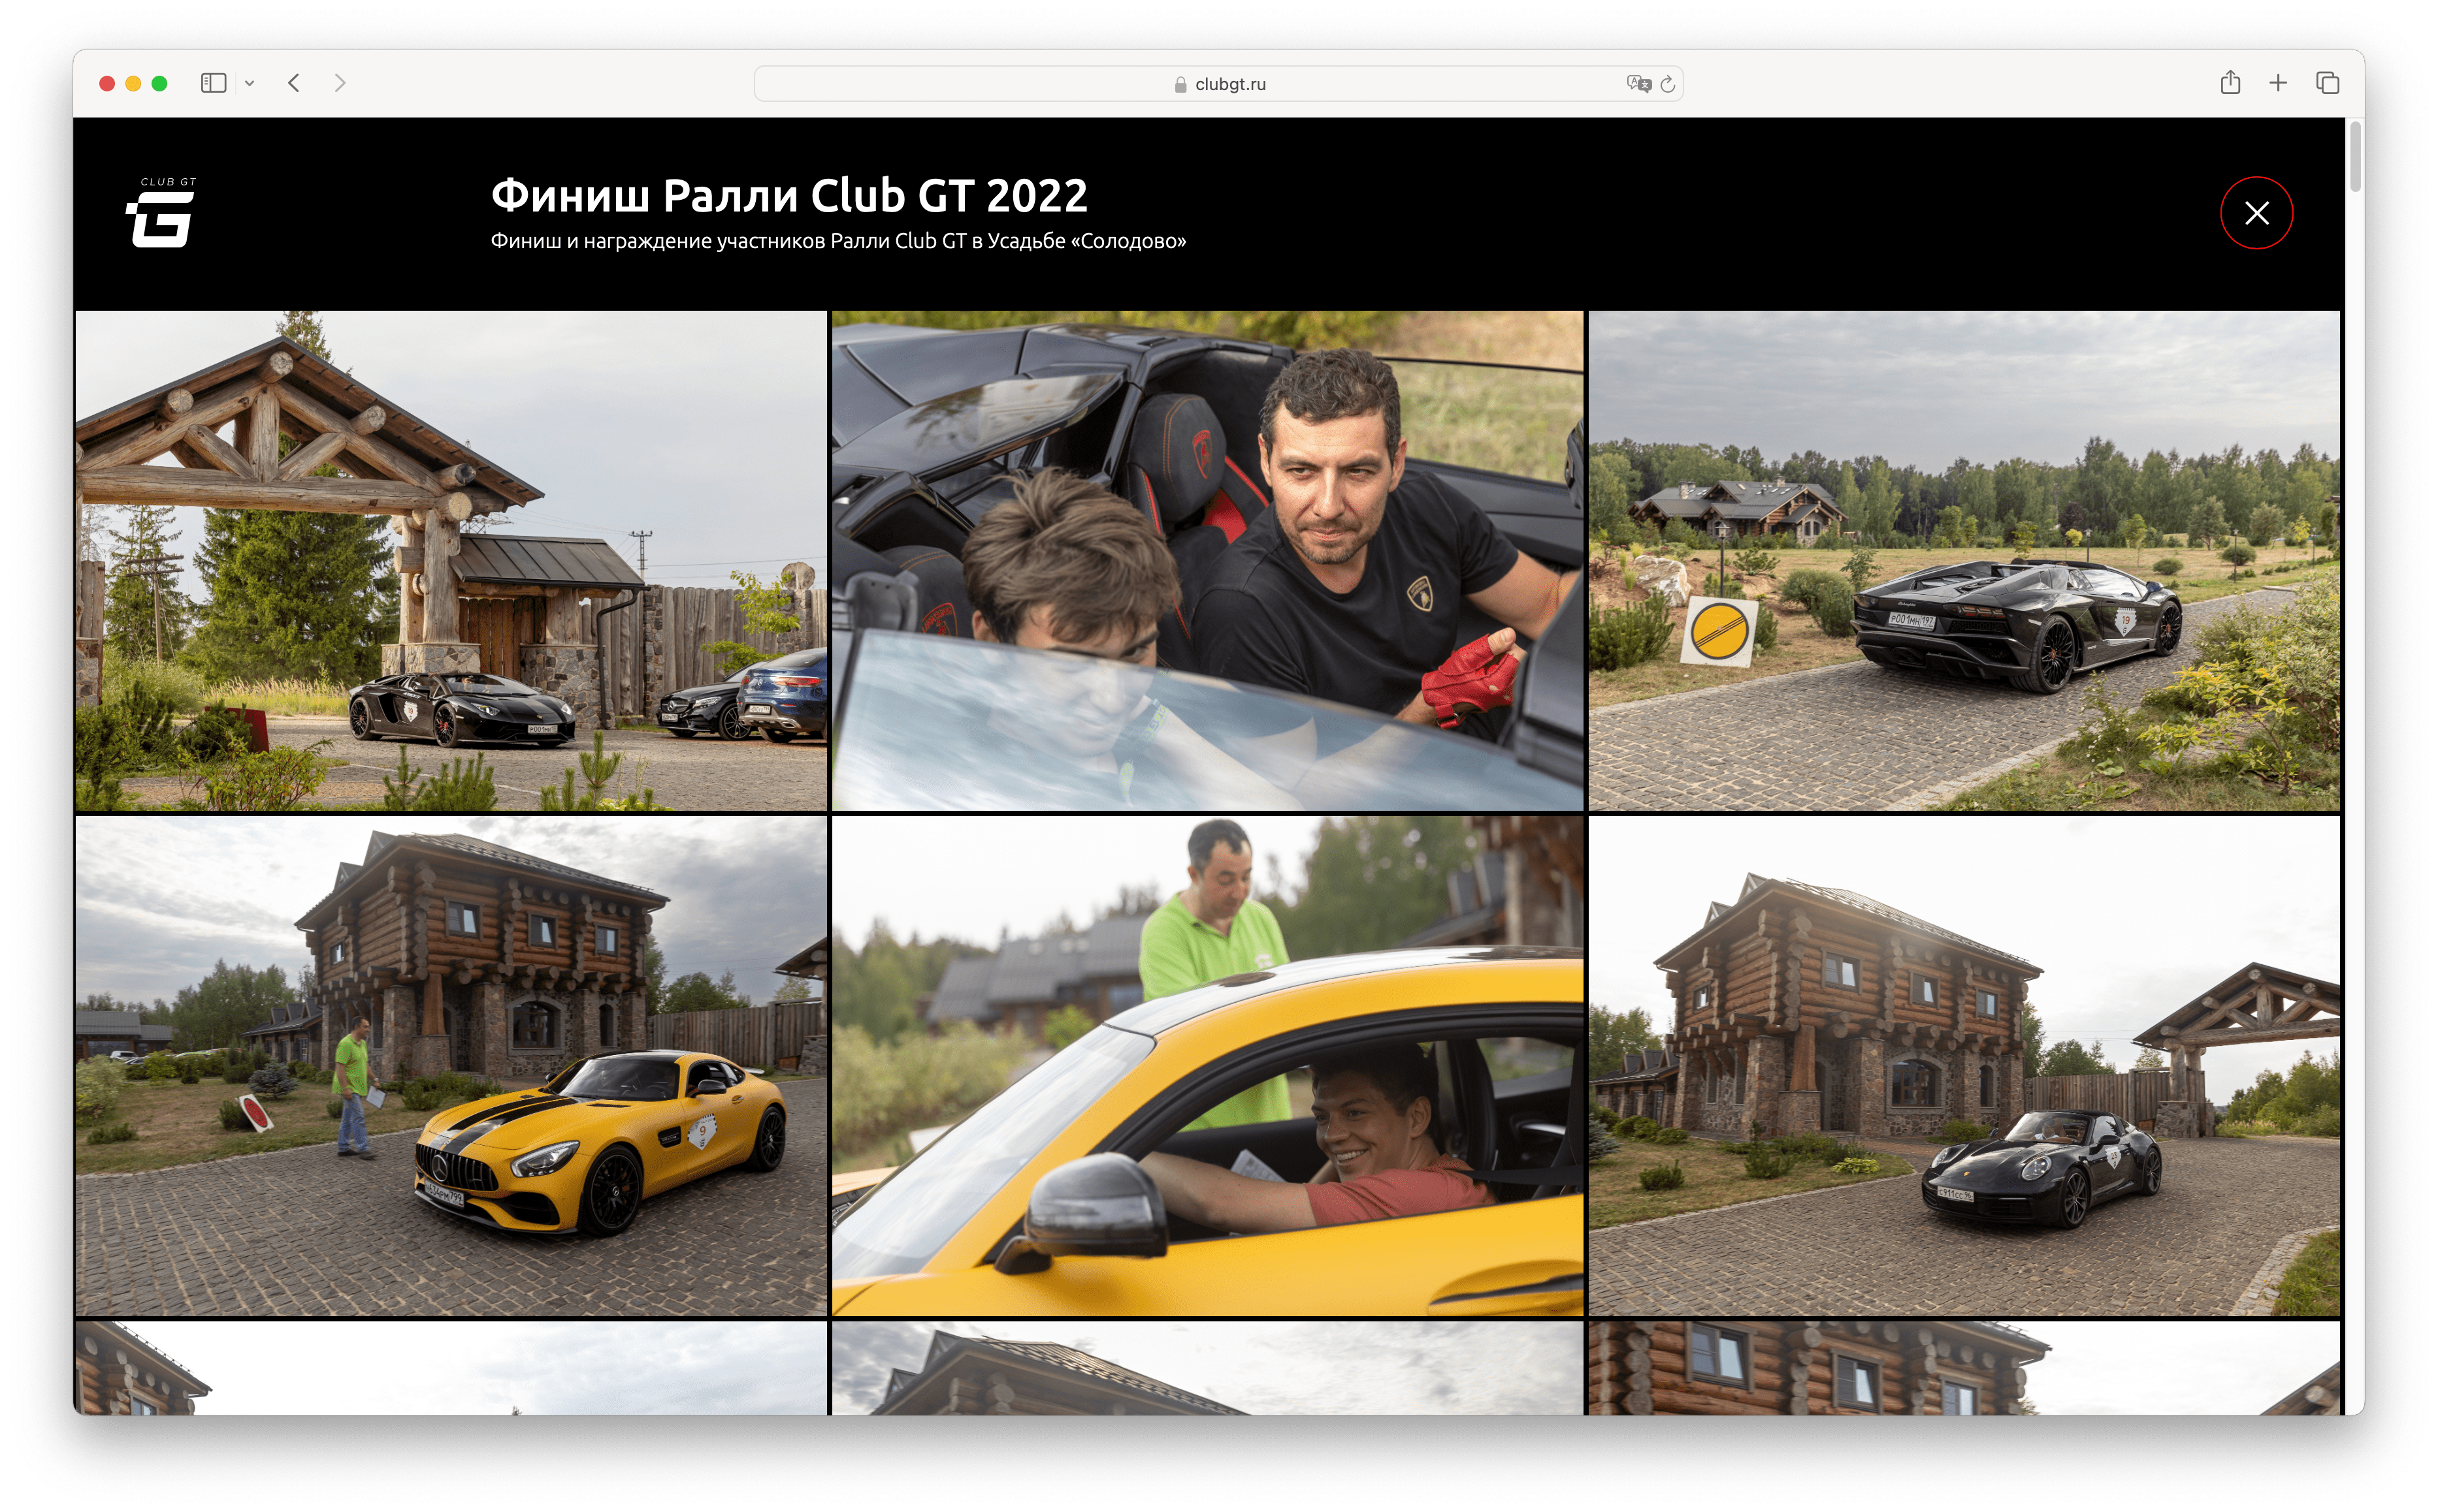
Task: Go back to the previous page
Action: [293, 83]
